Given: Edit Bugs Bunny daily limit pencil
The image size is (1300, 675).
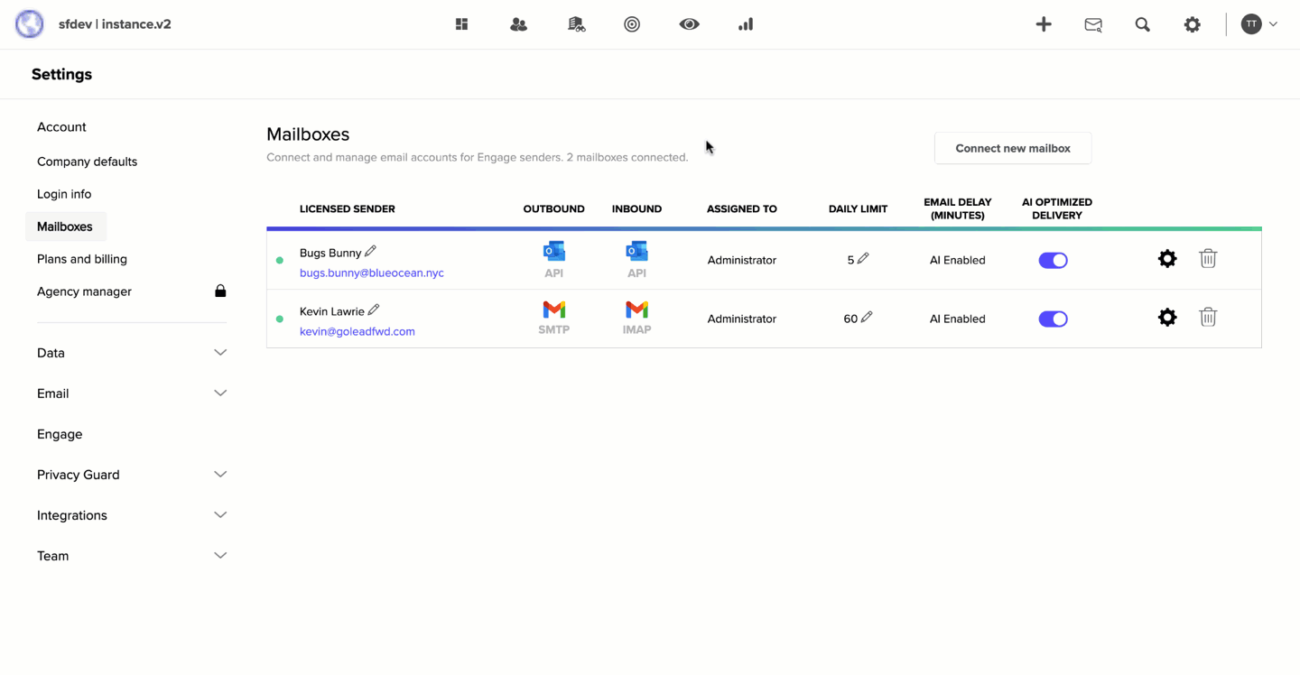Looking at the screenshot, I should [863, 258].
